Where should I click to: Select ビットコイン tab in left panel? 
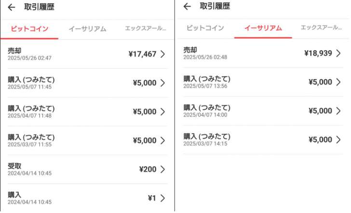(29, 29)
